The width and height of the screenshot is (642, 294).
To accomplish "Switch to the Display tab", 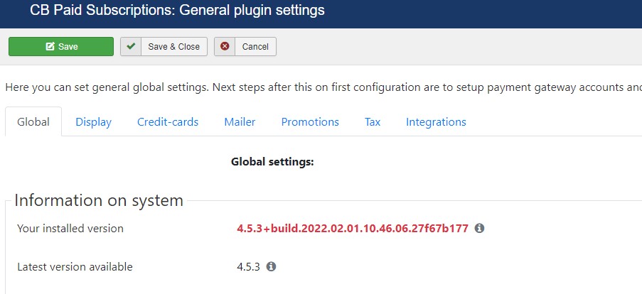I will coord(93,122).
